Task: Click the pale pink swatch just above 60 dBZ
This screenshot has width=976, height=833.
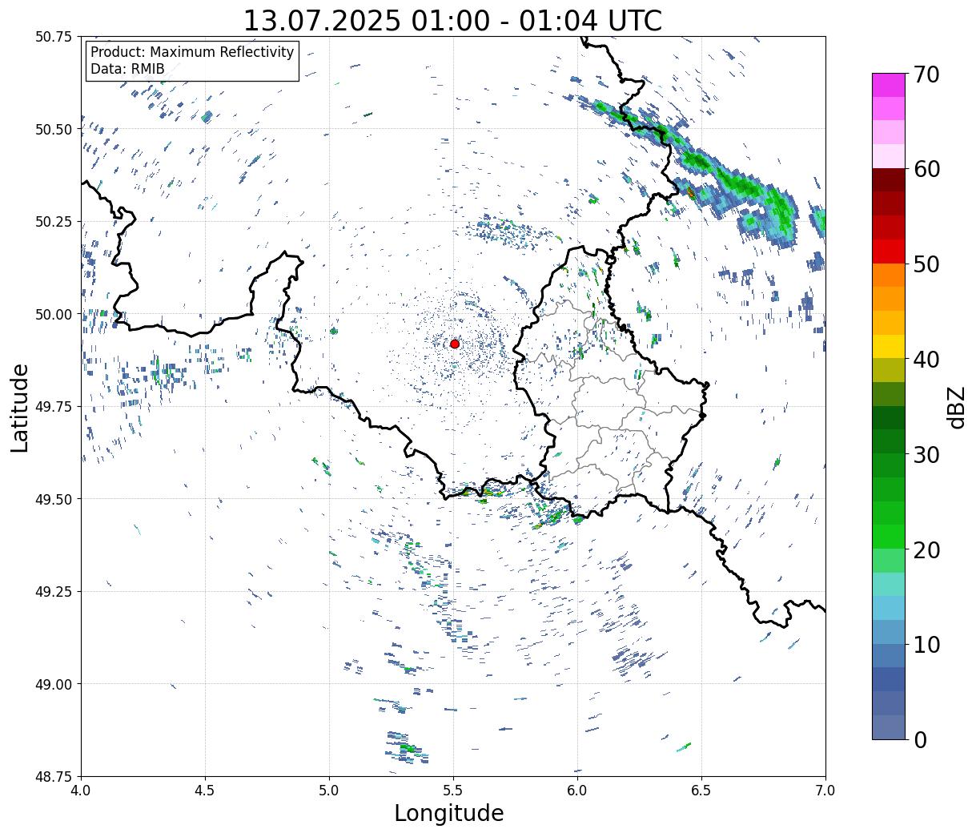Action: pyautogui.click(x=889, y=156)
